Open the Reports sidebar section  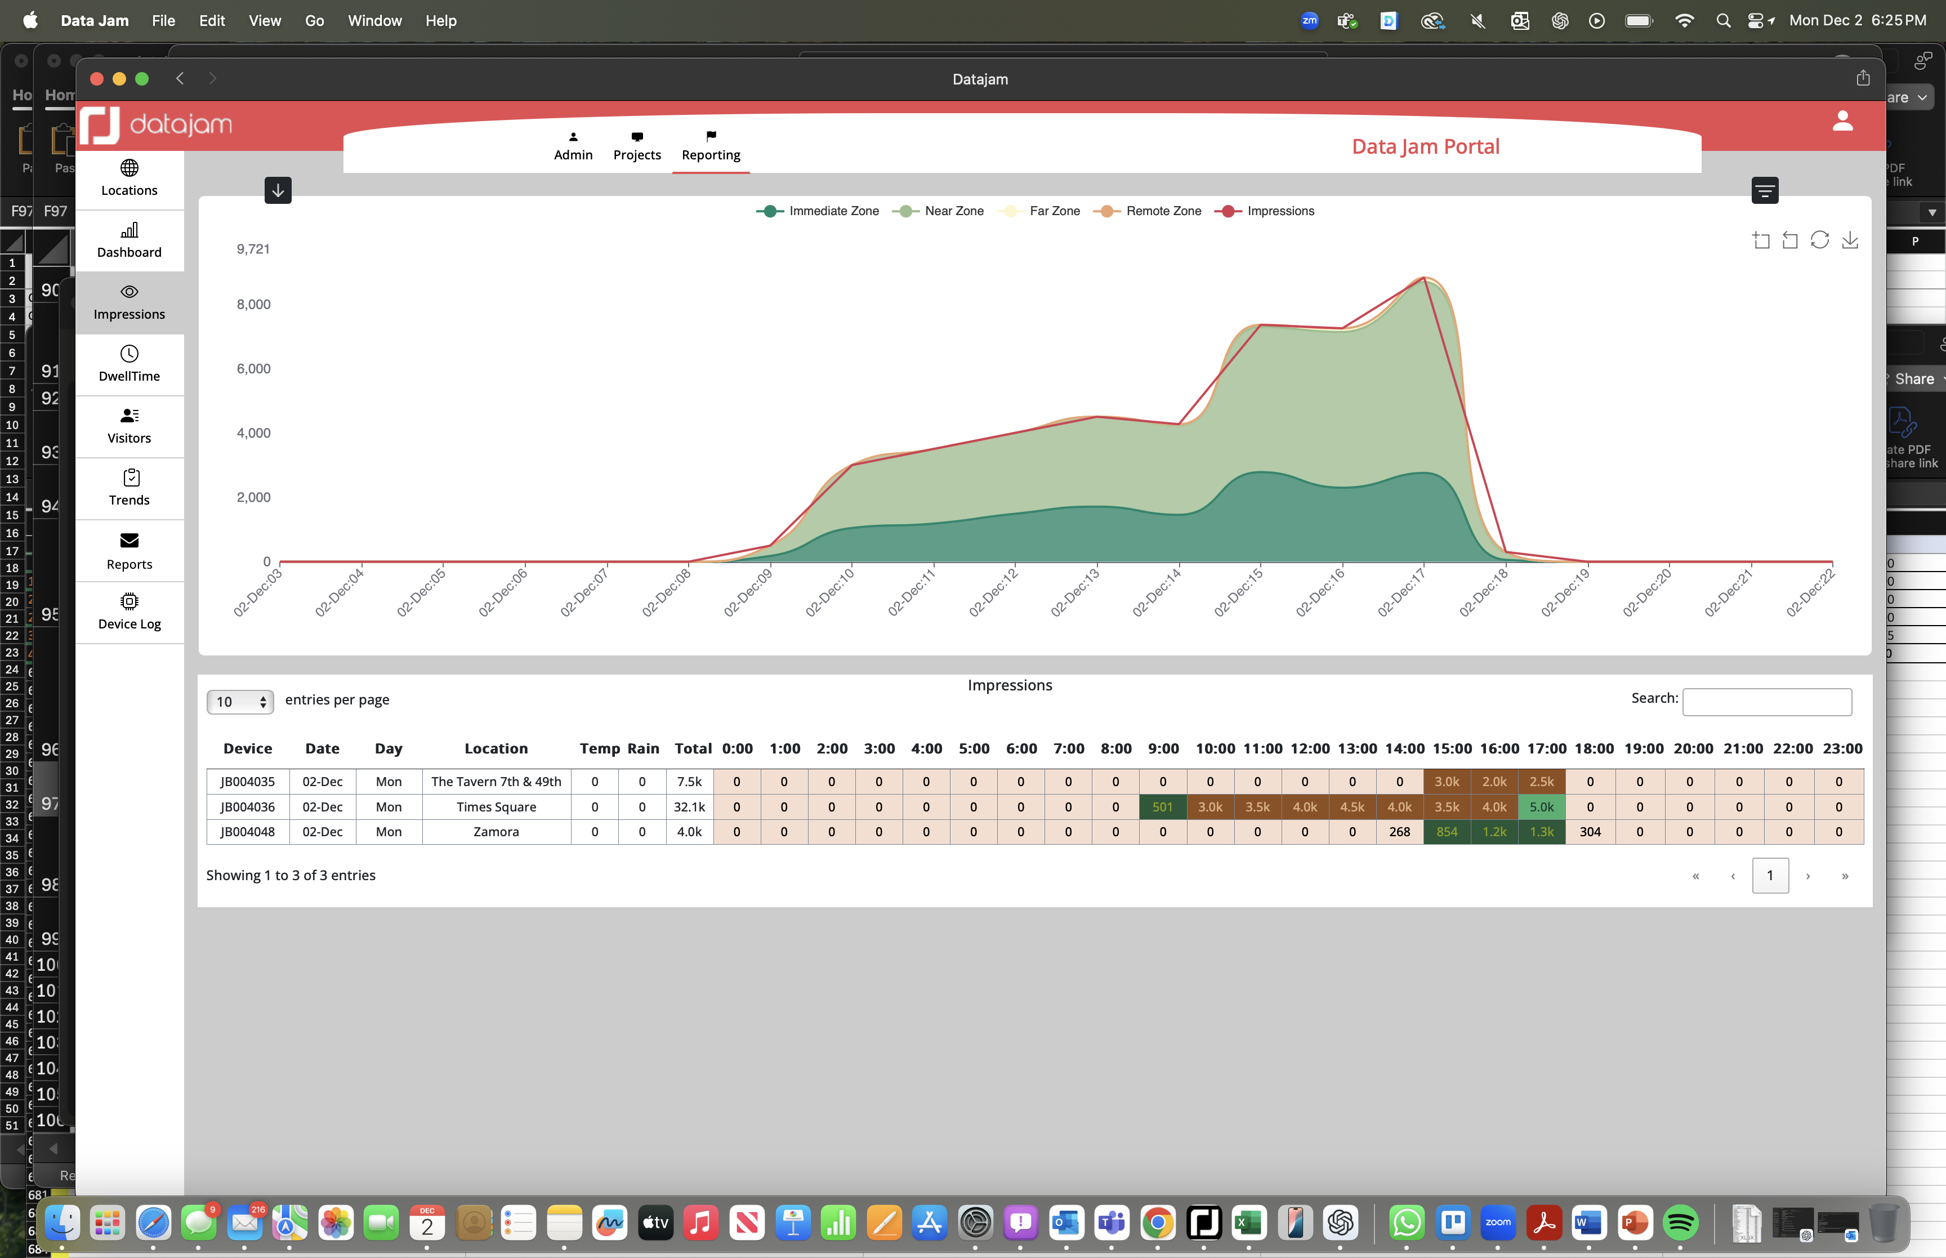[x=129, y=550]
